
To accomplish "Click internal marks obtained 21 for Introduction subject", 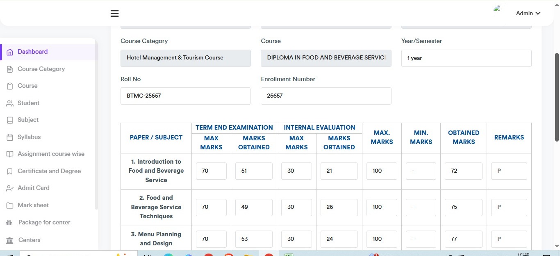I will pyautogui.click(x=339, y=171).
